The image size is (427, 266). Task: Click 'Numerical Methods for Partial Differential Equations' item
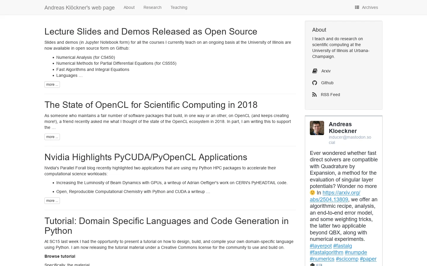pyautogui.click(x=116, y=63)
